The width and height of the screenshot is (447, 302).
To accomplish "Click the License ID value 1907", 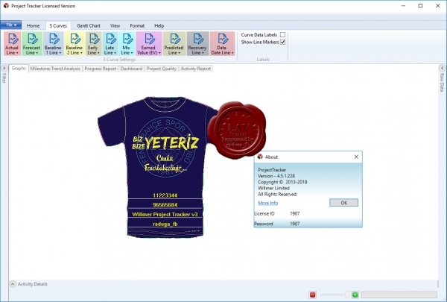I will (x=295, y=213).
